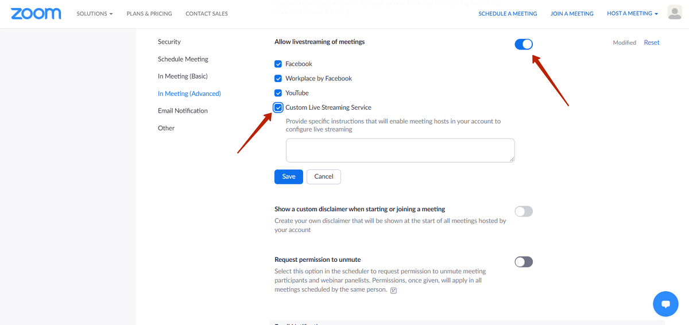Open the user profile avatar
The image size is (689, 325).
[x=675, y=13]
